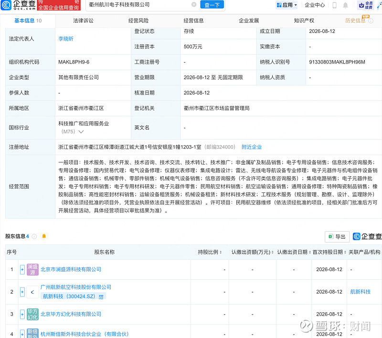Click info icon next to 历史信息
The height and width of the screenshot is (338, 382).
[371, 21]
